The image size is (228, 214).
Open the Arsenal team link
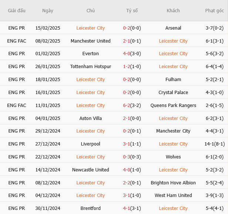(x=173, y=28)
